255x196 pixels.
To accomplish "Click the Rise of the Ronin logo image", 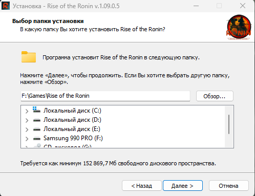I will click(239, 27).
